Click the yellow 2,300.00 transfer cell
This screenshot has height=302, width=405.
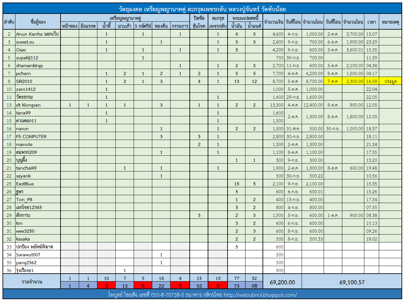coord(353,81)
